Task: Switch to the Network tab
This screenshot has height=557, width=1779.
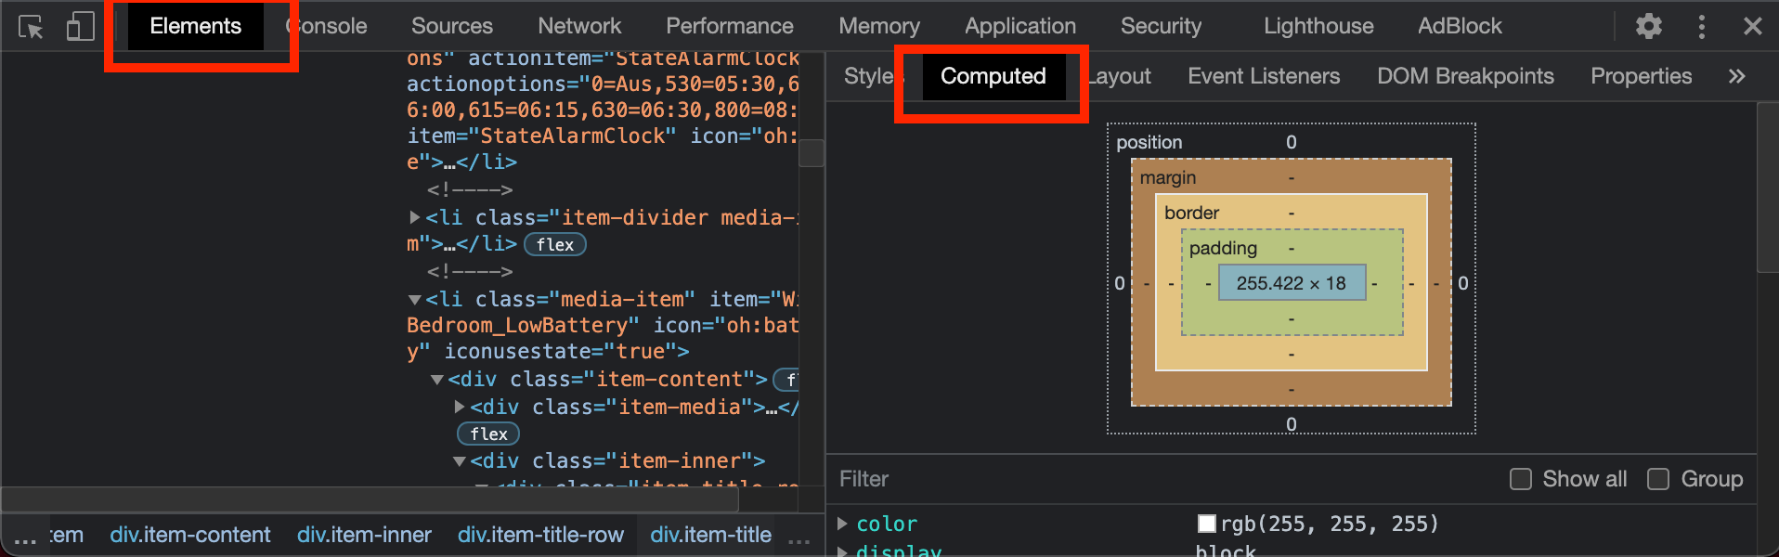Action: pos(579,26)
